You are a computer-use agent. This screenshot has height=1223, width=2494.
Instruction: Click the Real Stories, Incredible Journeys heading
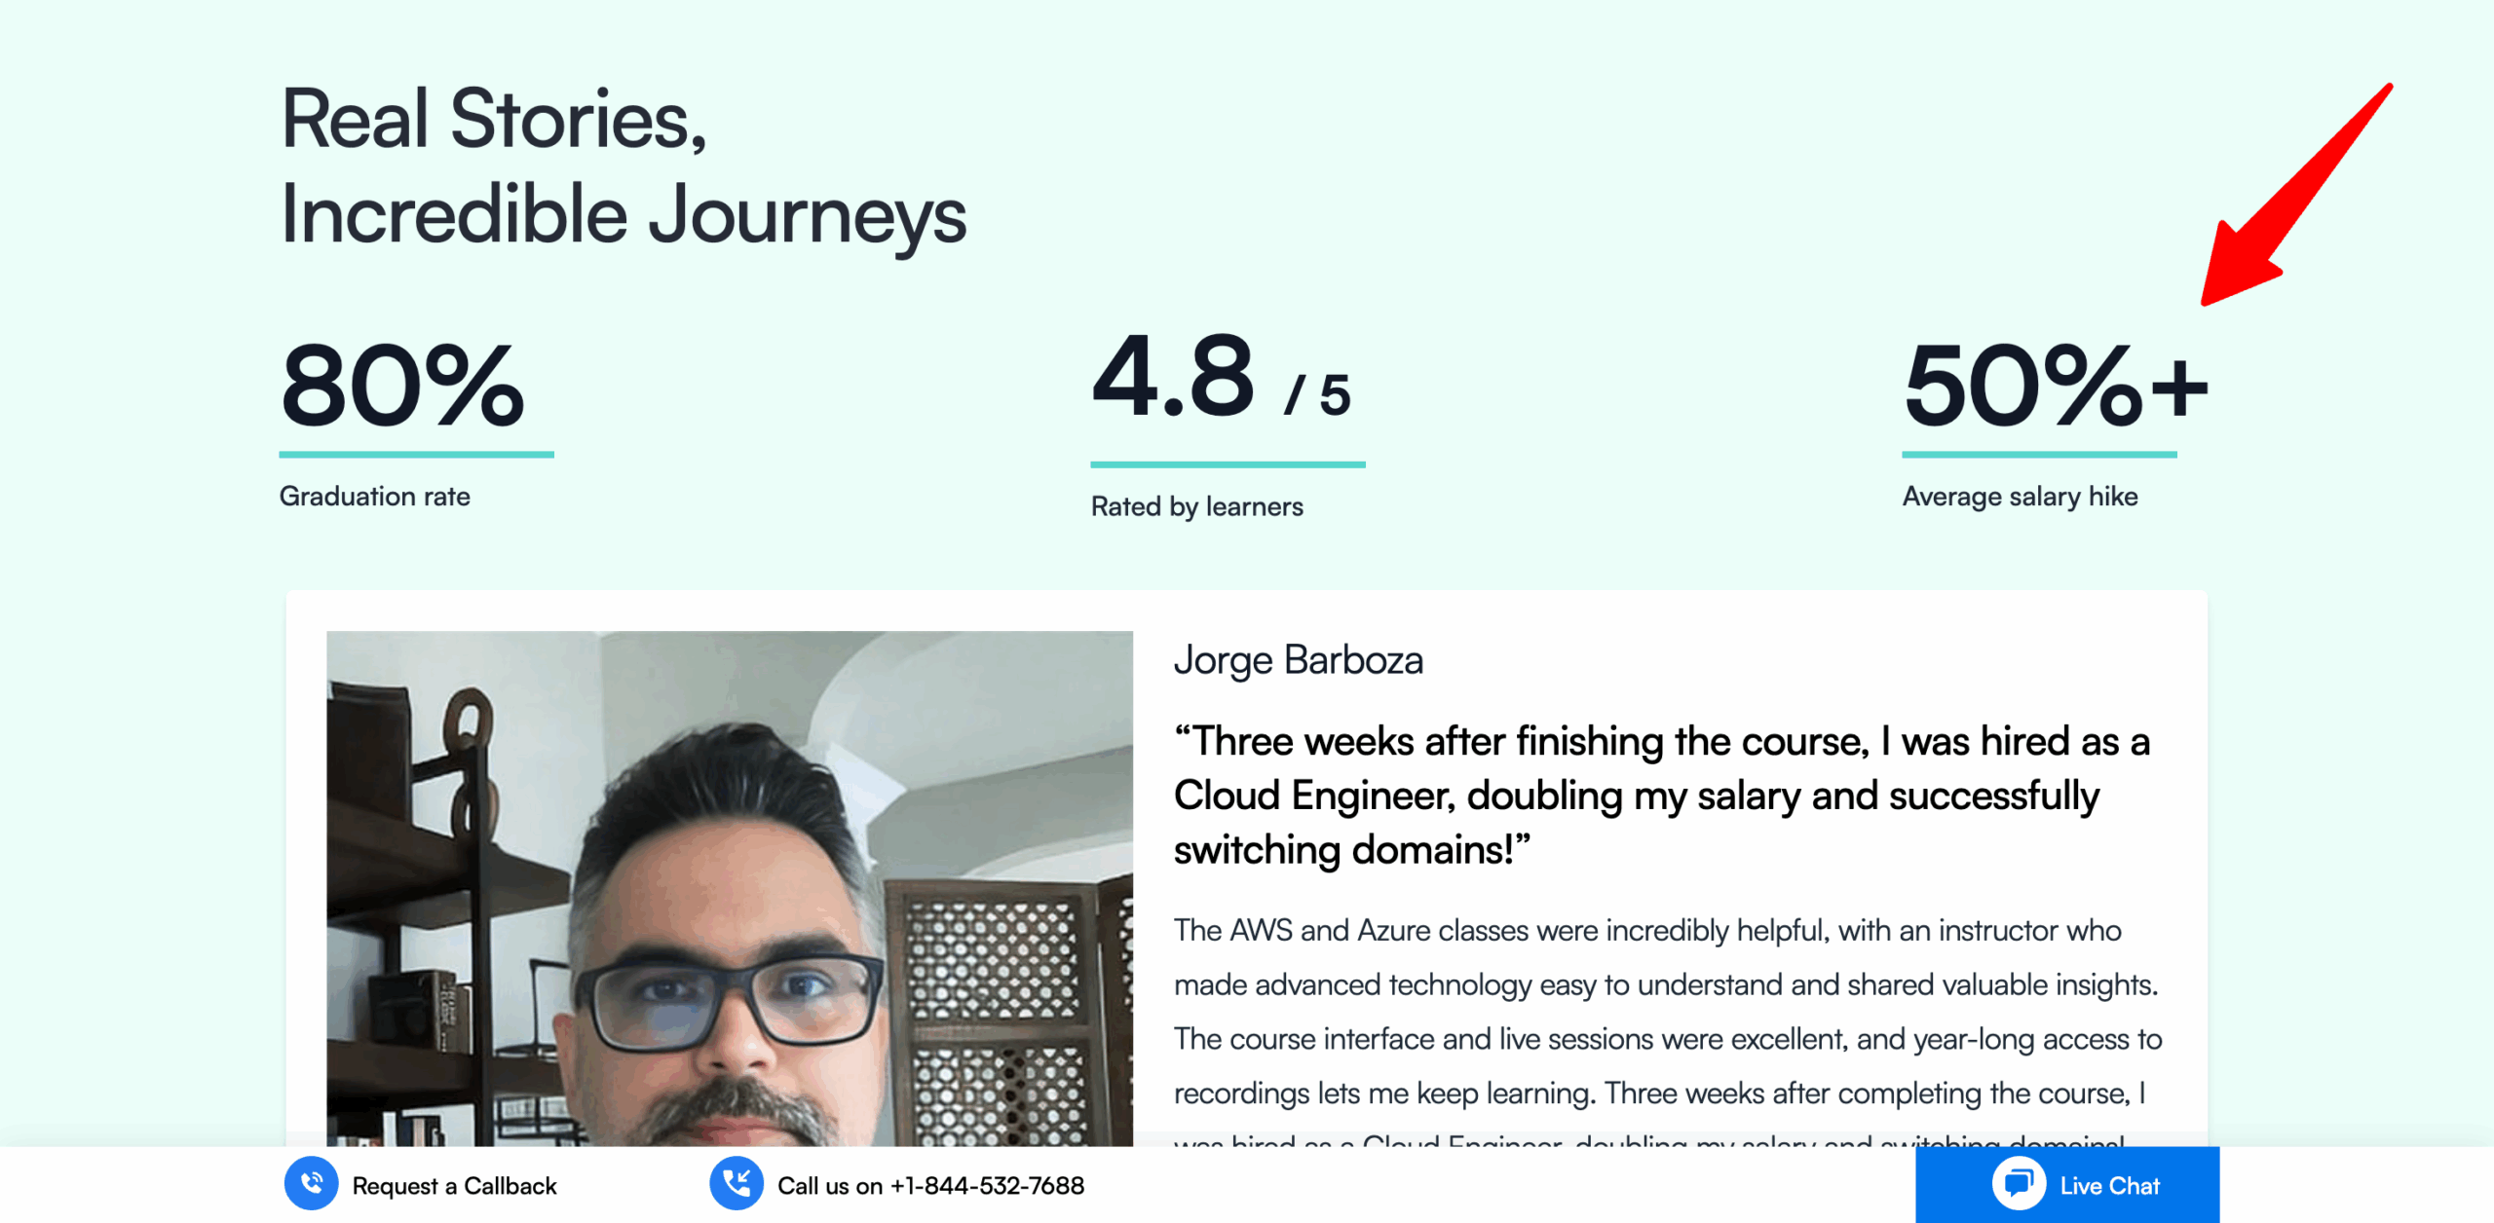point(623,166)
